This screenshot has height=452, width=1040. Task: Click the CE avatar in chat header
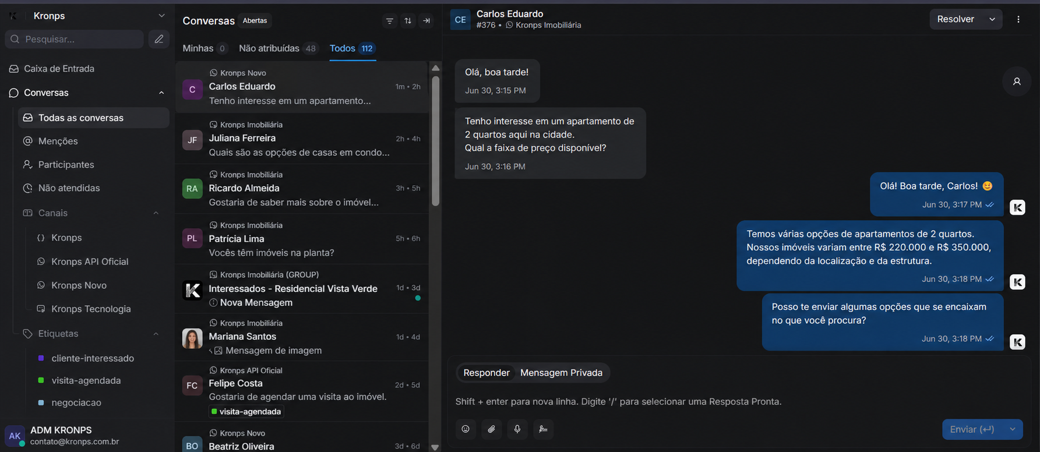pyautogui.click(x=460, y=19)
